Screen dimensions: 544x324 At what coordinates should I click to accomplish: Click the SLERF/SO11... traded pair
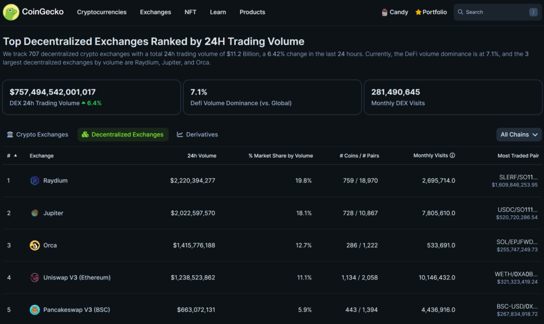[x=518, y=177]
